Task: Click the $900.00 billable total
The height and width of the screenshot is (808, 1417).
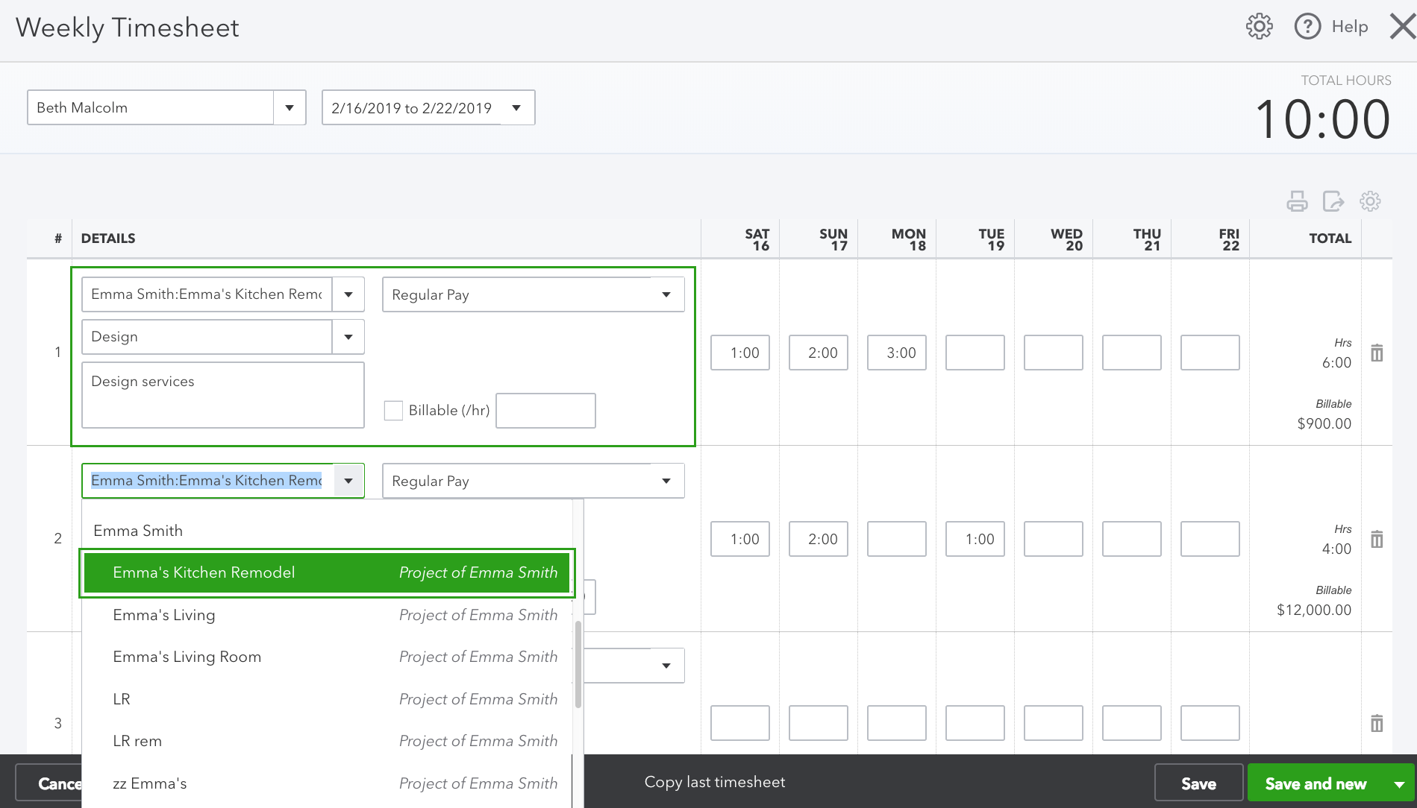Action: (x=1324, y=423)
